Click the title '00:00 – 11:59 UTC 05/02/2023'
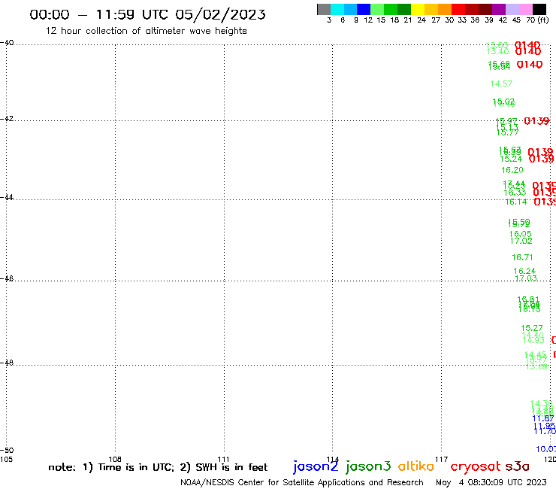The width and height of the screenshot is (556, 489). pyautogui.click(x=147, y=15)
